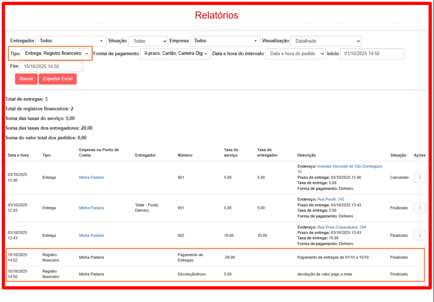Viewport: 434px width, 302px height.
Task: Open actions menu for delivery number 002
Action: point(420,236)
